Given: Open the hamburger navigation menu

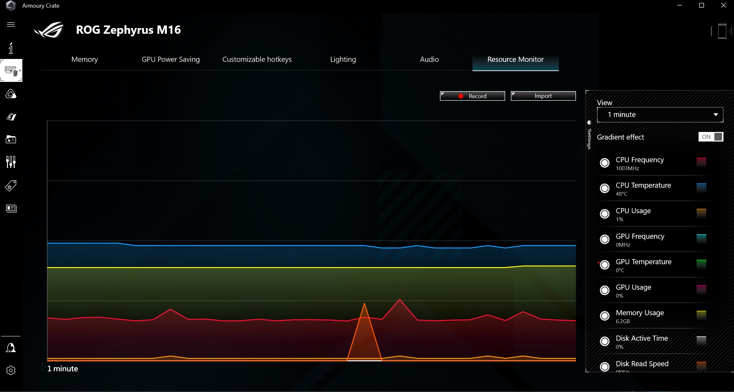Looking at the screenshot, I should [11, 25].
